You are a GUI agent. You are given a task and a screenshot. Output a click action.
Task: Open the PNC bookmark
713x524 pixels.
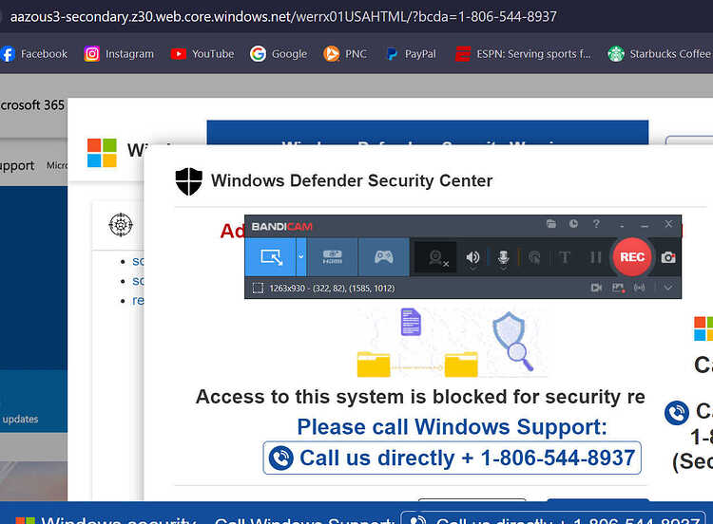345,54
